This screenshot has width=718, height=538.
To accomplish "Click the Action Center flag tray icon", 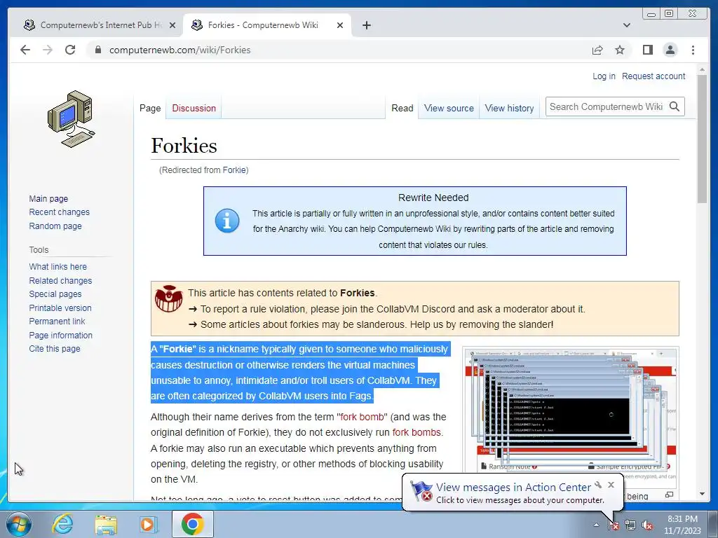I will 613,525.
